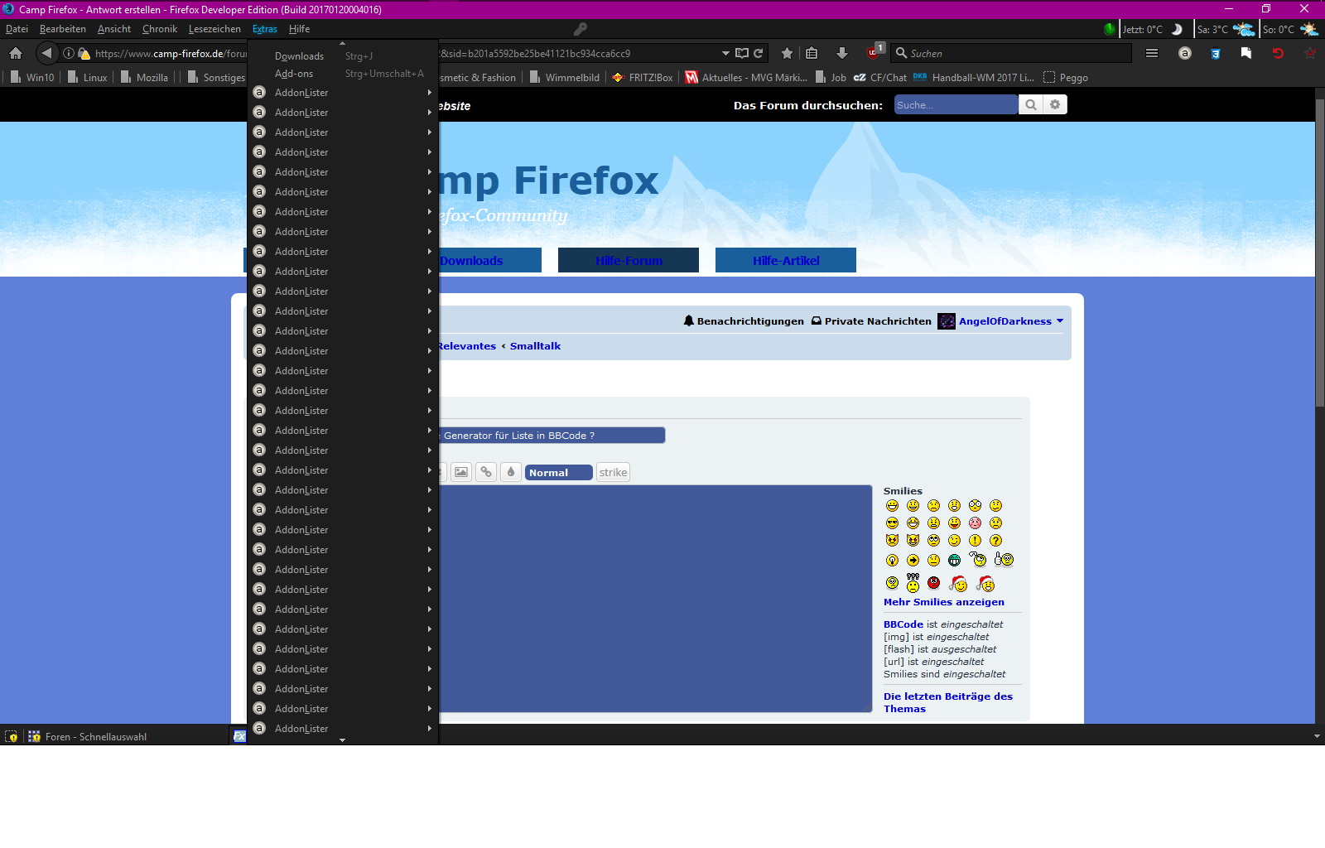Open the Hilfe menu
1325x848 pixels.
[300, 29]
